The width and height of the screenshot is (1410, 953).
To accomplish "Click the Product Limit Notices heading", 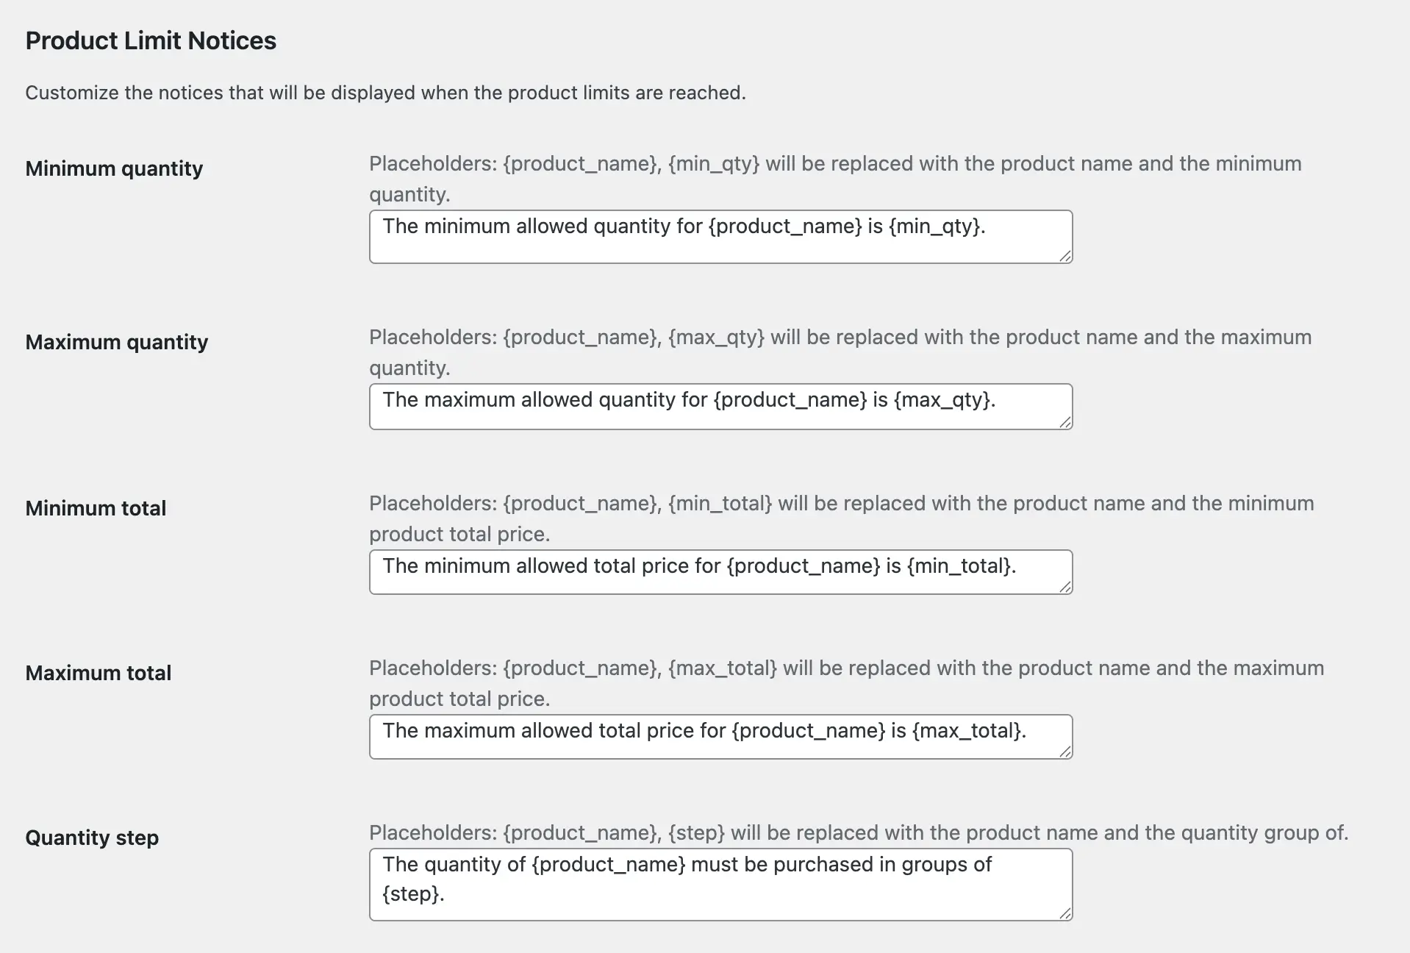I will click(x=151, y=41).
